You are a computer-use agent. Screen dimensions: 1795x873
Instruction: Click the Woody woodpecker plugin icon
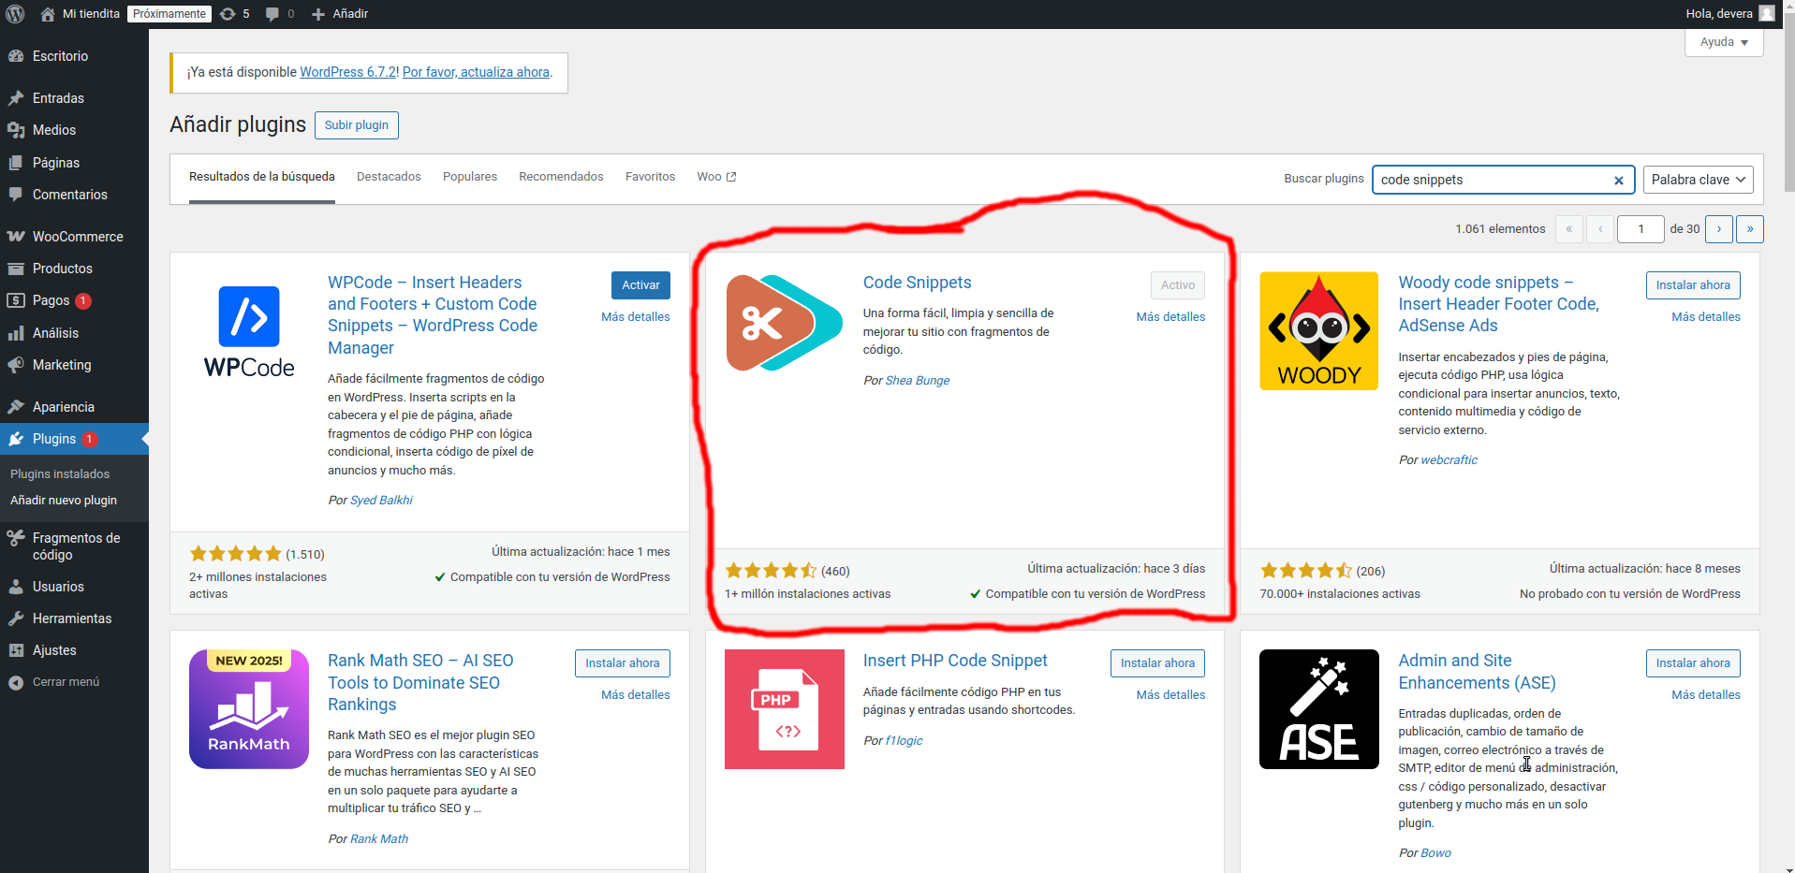click(x=1318, y=331)
